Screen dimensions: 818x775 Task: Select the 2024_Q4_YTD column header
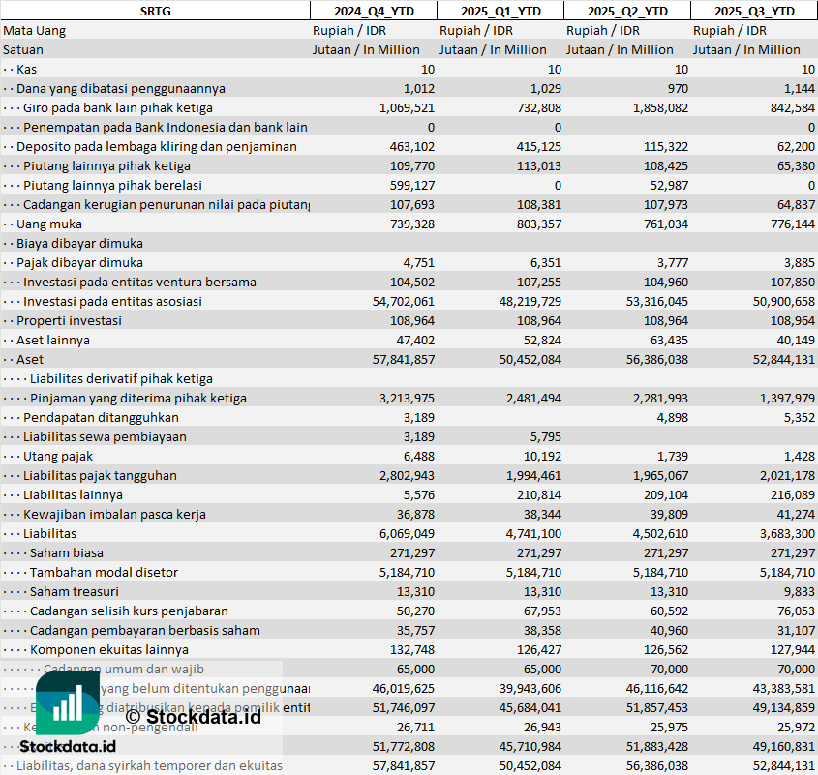[373, 11]
